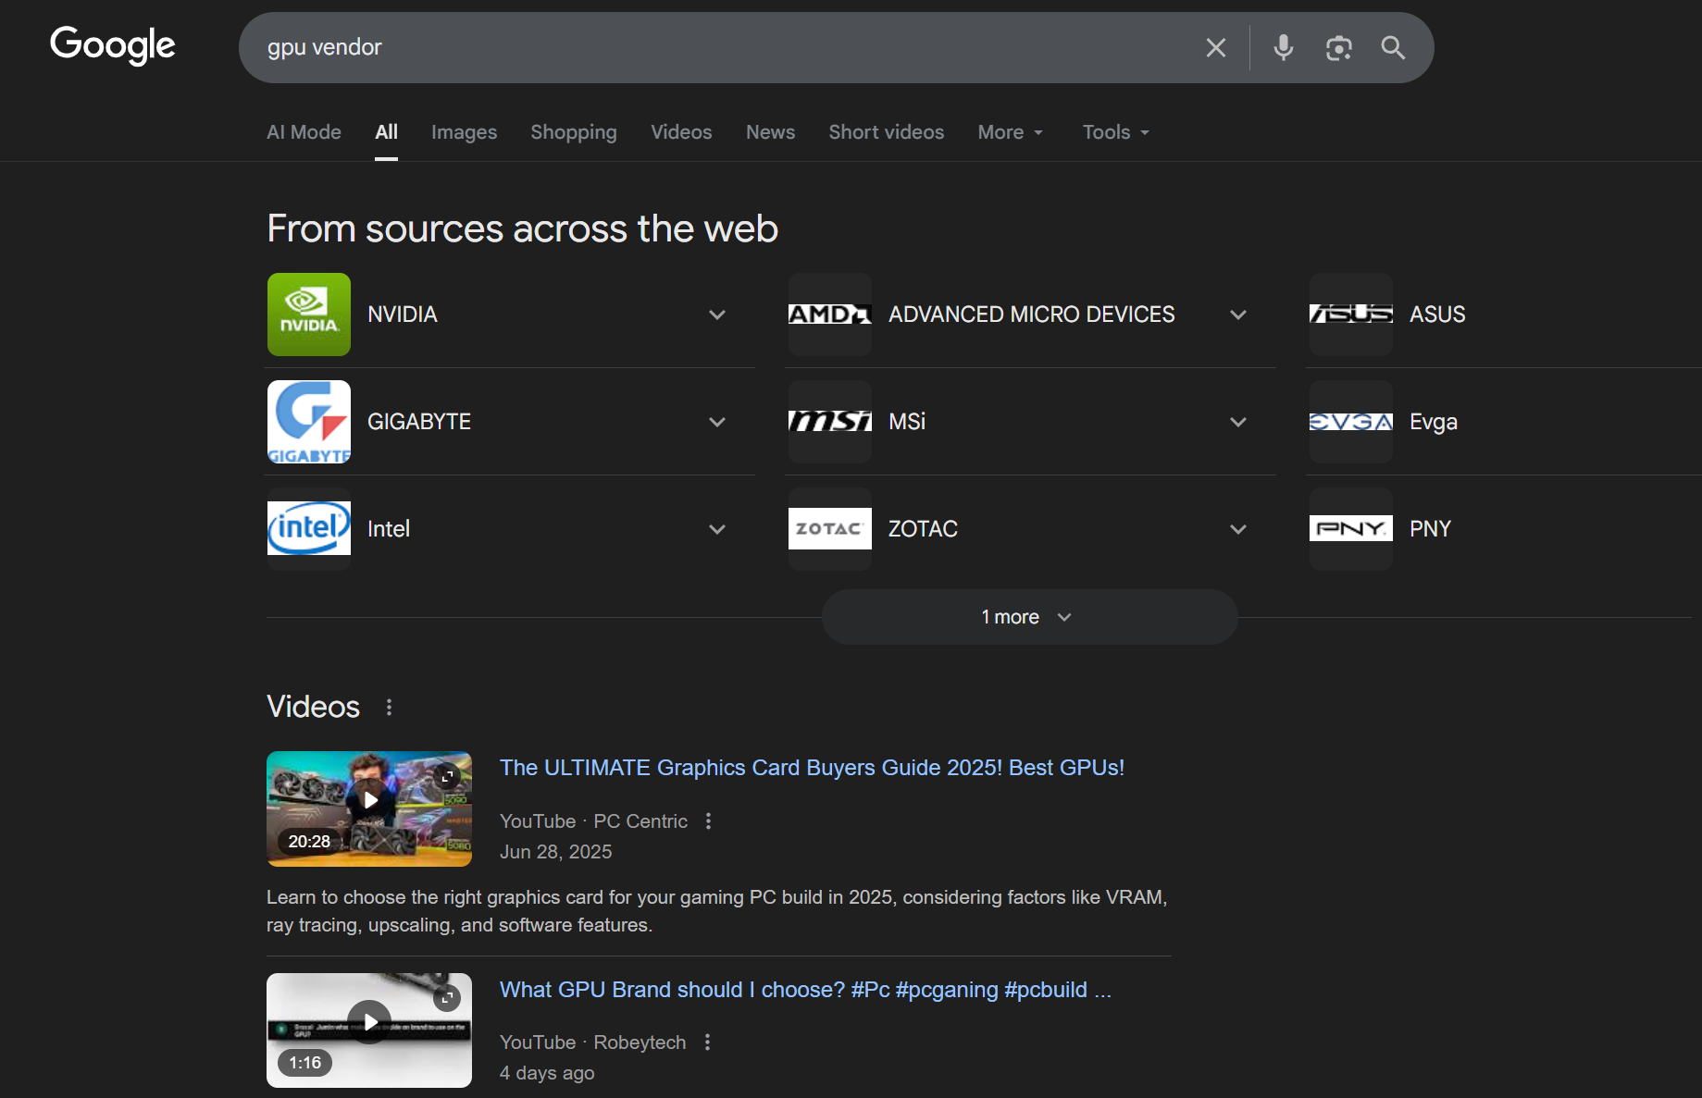The height and width of the screenshot is (1098, 1702).
Task: Click the EVGA logo icon
Action: pos(1351,422)
